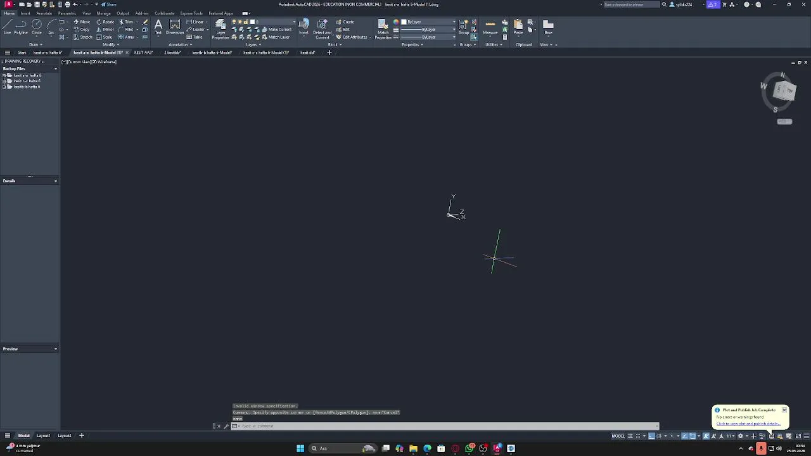Activate the Trim command
811x456 pixels.
[x=126, y=22]
